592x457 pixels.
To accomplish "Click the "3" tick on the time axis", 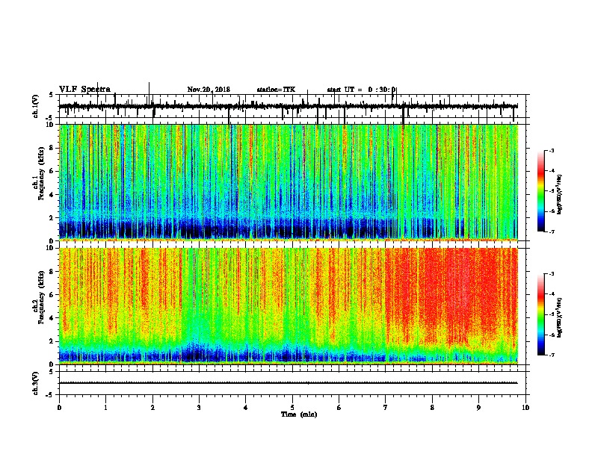I will tap(199, 408).
